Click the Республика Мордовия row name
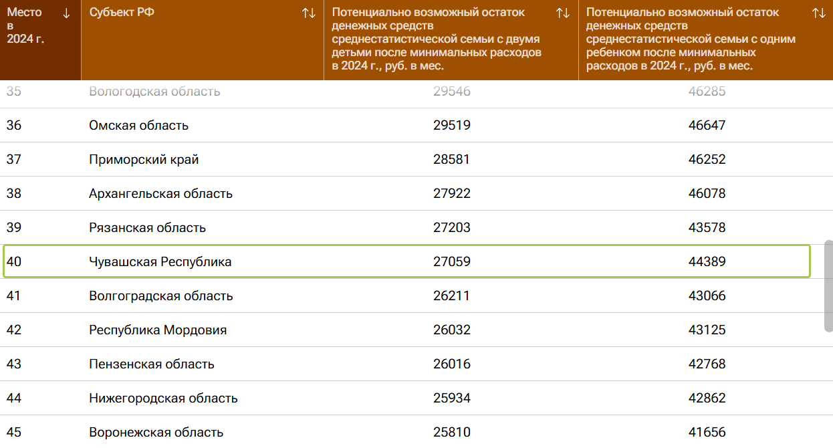Image resolution: width=833 pixels, height=448 pixels. (x=158, y=330)
